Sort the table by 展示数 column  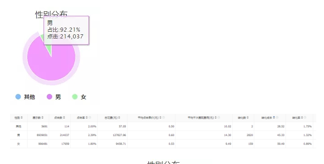[x=42, y=117]
